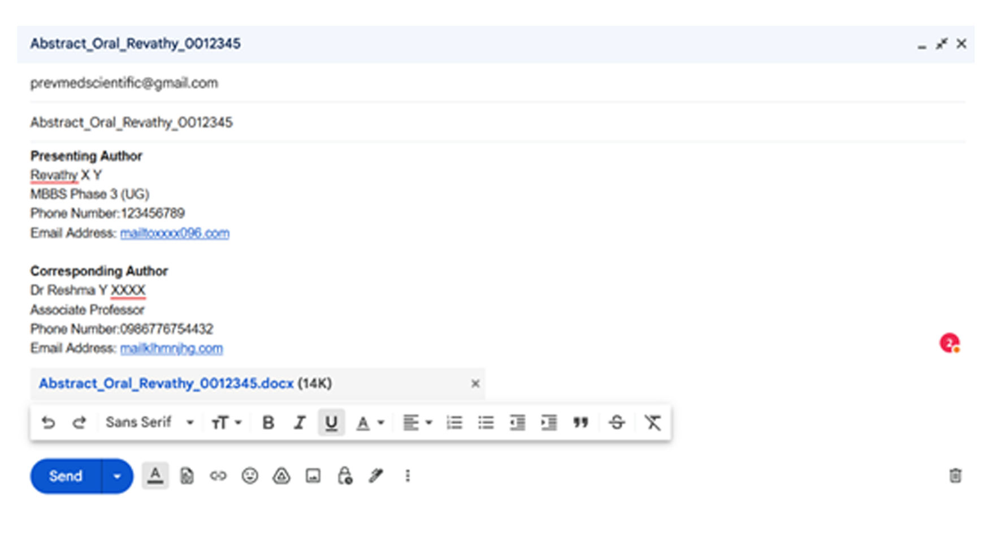
Task: Toggle underline formatting
Action: [x=331, y=422]
